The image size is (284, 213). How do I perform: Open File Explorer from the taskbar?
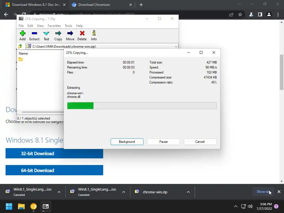click(x=21, y=206)
